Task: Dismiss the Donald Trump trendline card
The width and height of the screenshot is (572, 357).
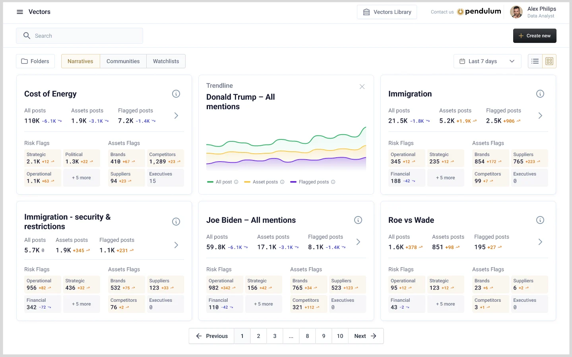Action: pyautogui.click(x=362, y=86)
